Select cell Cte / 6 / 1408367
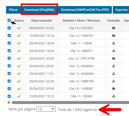The image size is (129, 116). (x=81, y=89)
